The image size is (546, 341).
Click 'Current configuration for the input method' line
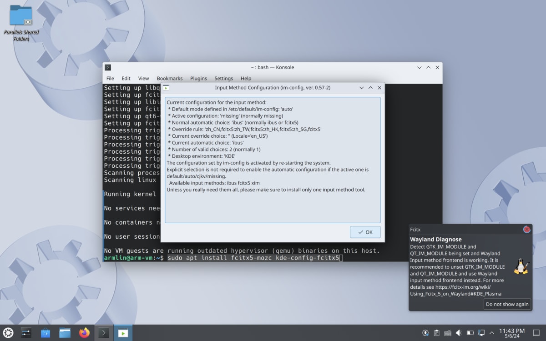(x=217, y=102)
